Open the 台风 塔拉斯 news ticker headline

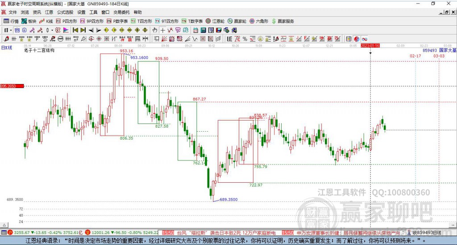pyautogui.click(x=226, y=233)
